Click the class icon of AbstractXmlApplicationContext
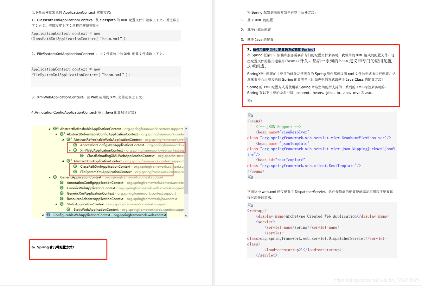422x286 pixels. coord(68,161)
